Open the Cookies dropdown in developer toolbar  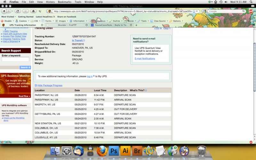[x=22, y=21]
